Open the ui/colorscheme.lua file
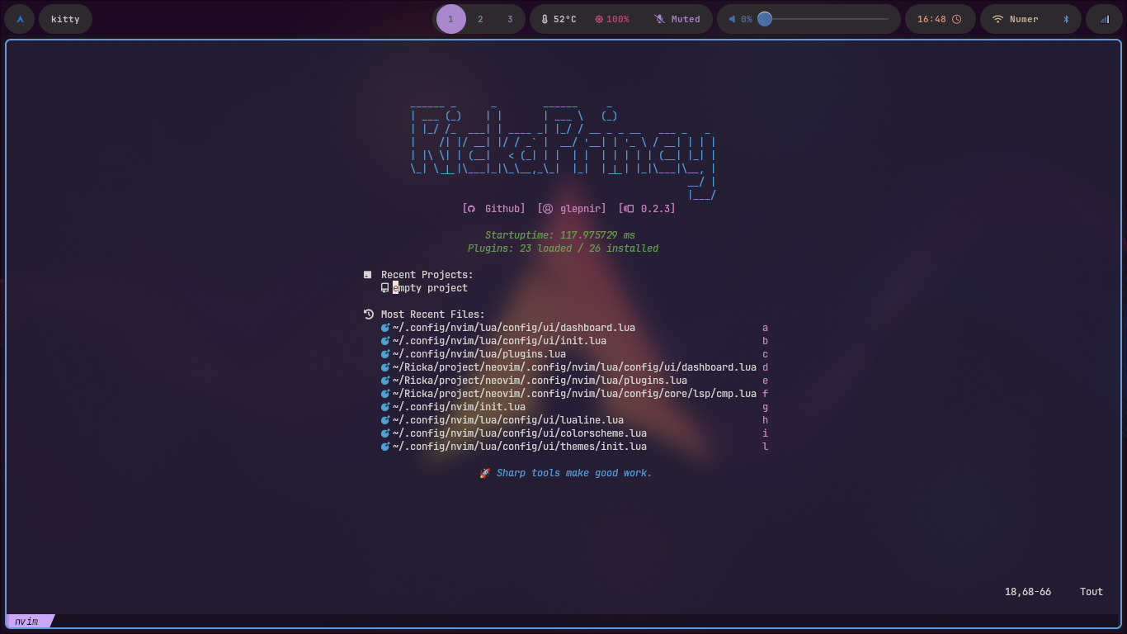1127x634 pixels. coord(520,433)
